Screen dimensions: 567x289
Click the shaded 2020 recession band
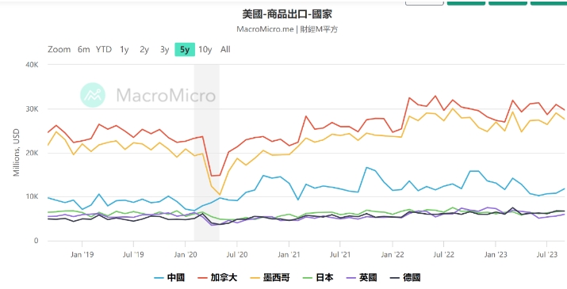point(206,153)
